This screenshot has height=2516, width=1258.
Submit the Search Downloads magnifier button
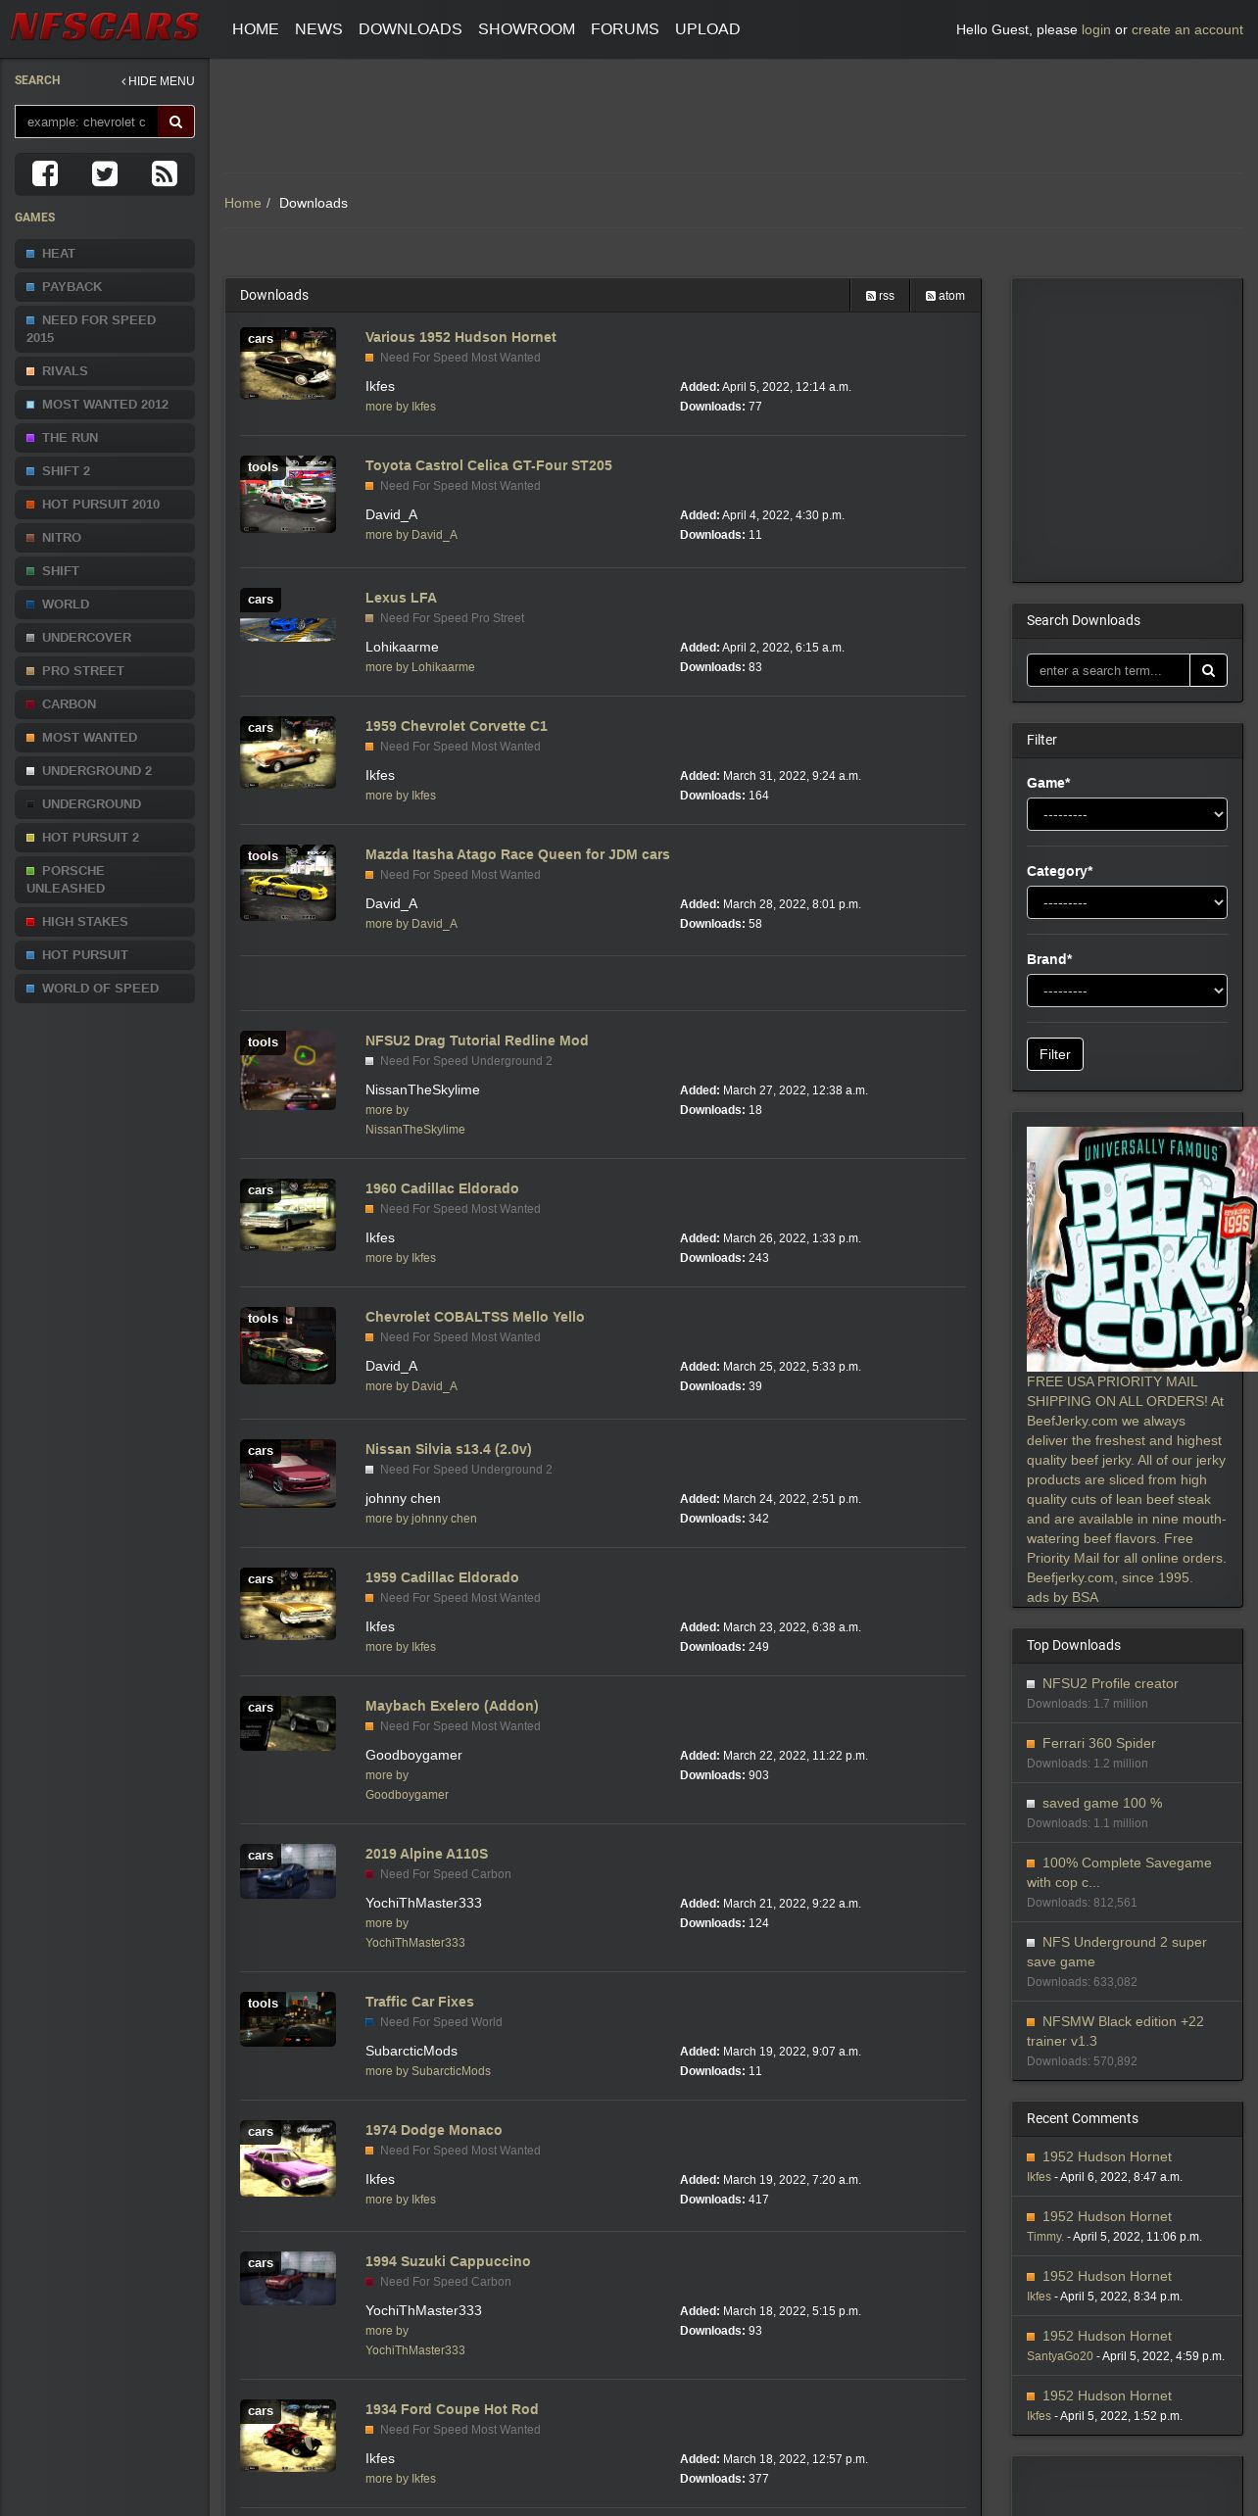tap(1208, 670)
